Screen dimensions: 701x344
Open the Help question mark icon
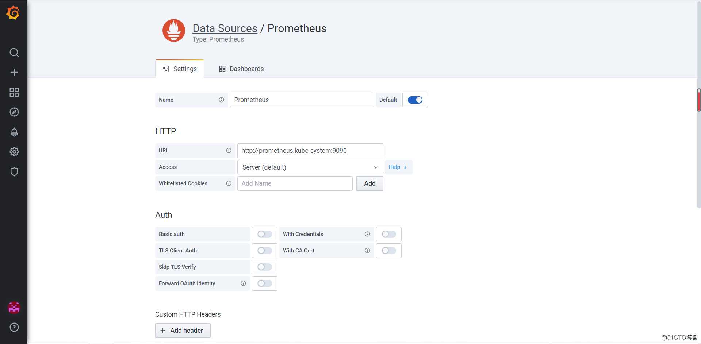[x=14, y=327]
